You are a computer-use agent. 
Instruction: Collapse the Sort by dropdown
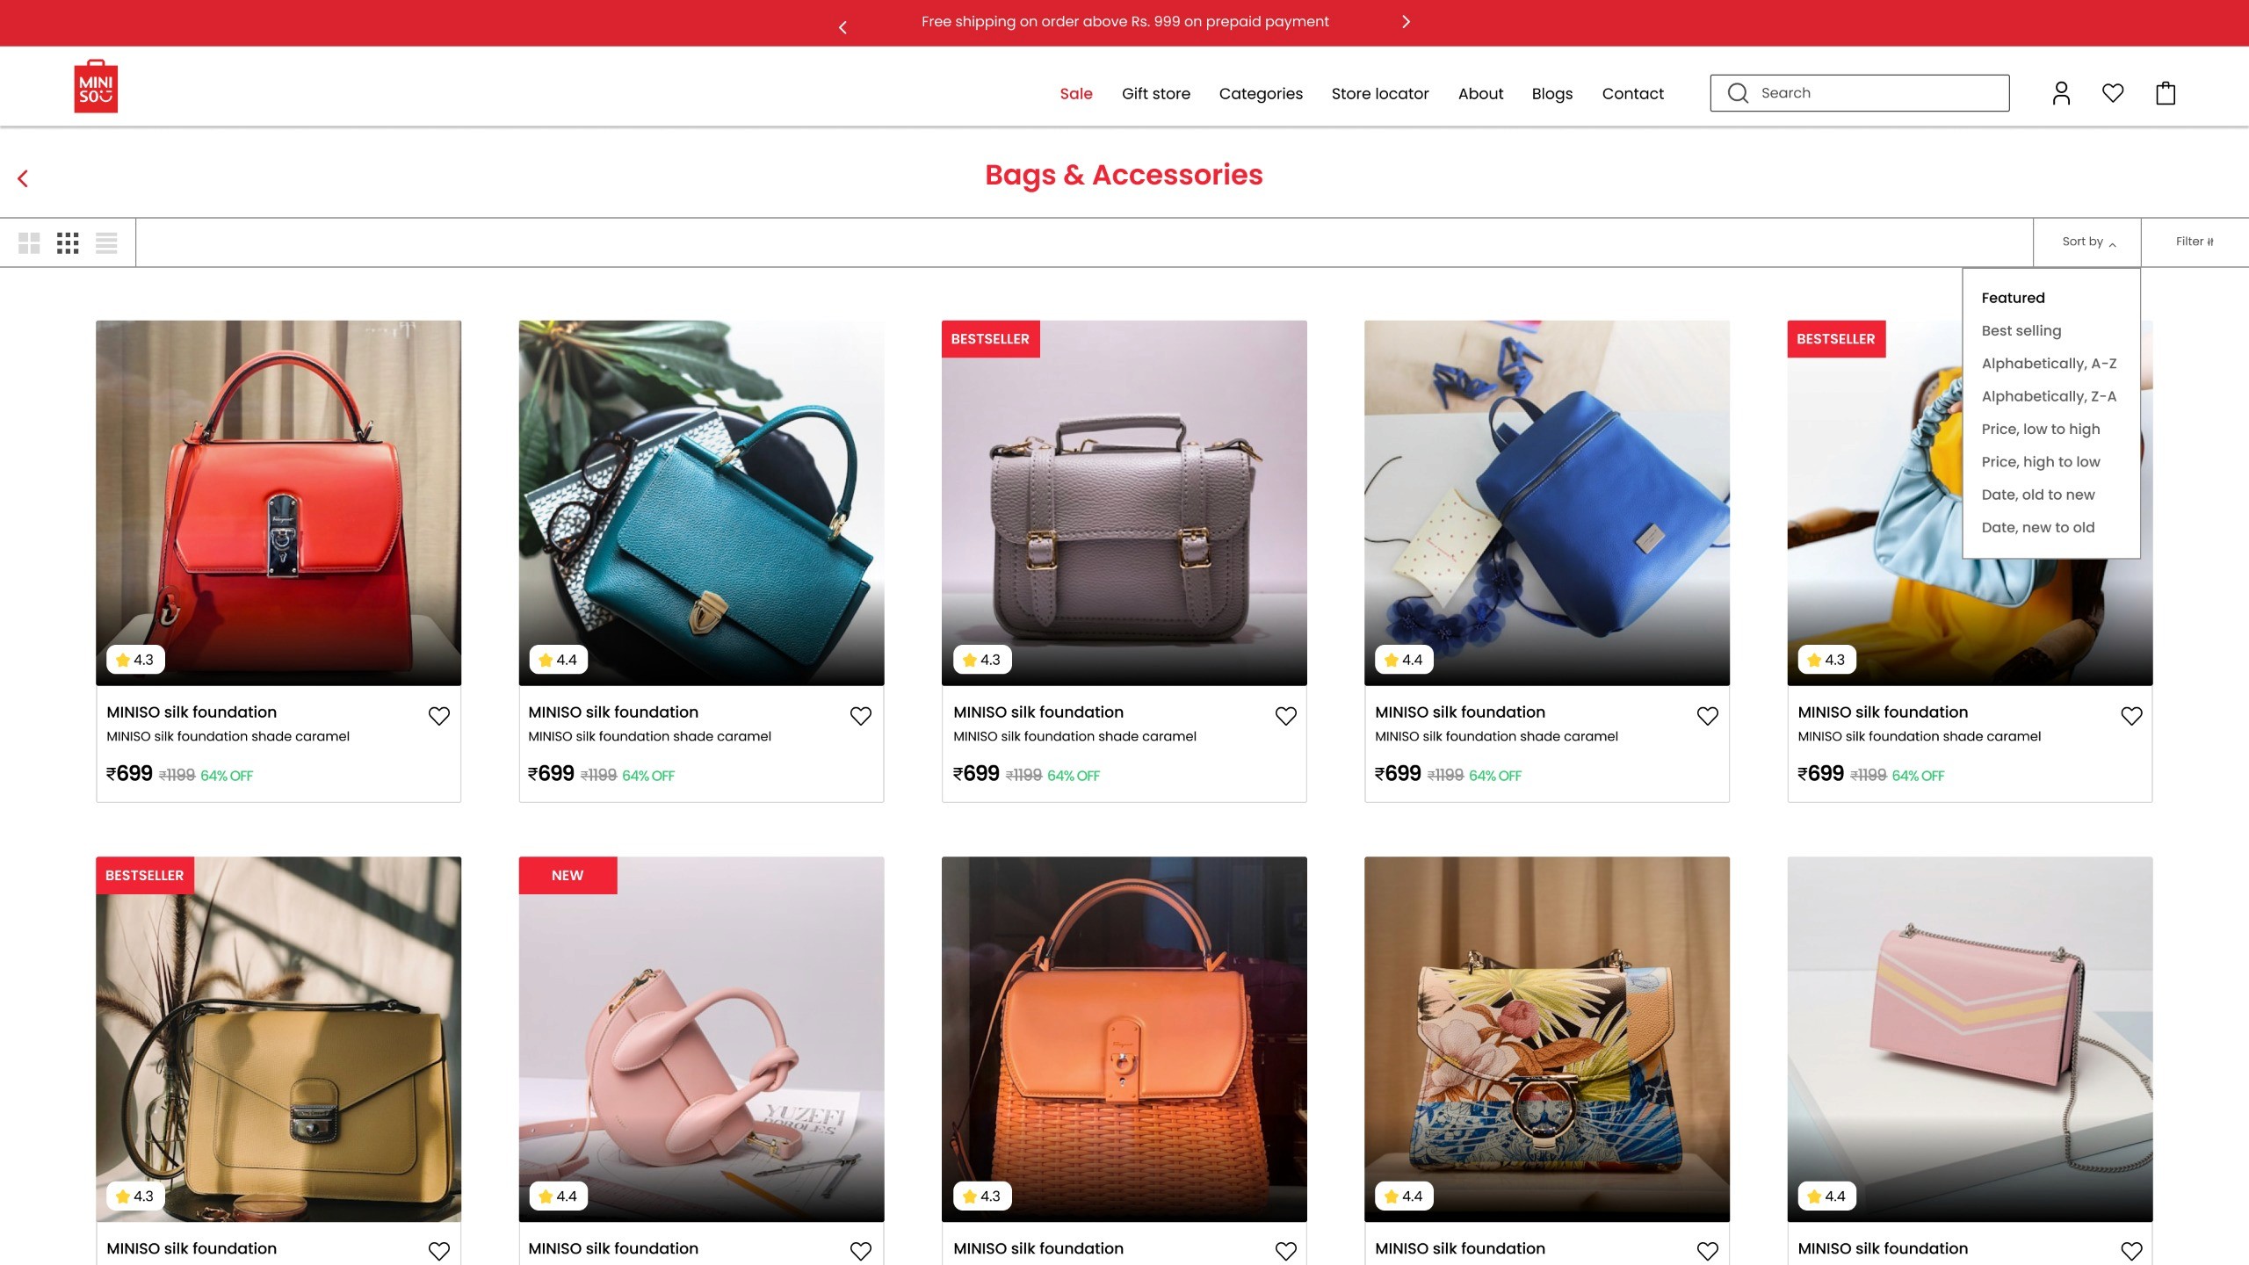[x=2087, y=242]
